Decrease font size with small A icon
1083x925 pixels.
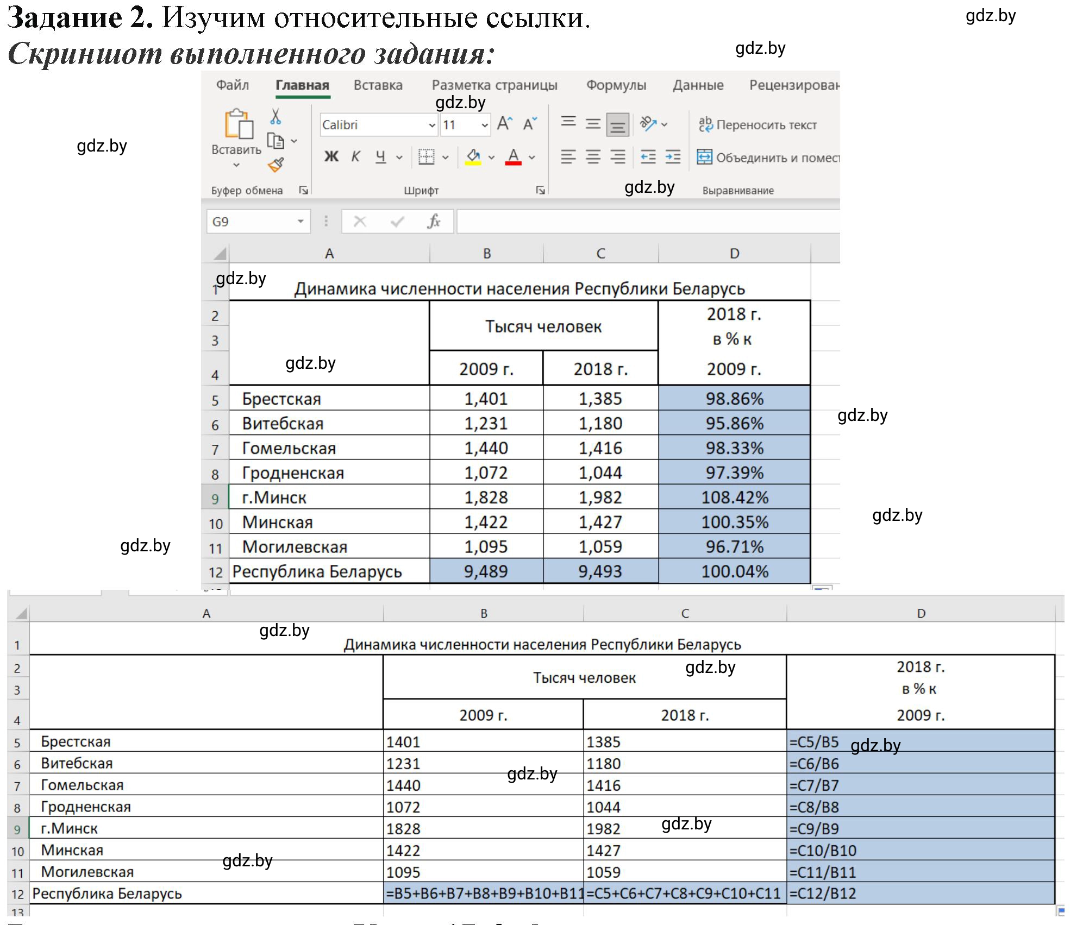[x=530, y=124]
